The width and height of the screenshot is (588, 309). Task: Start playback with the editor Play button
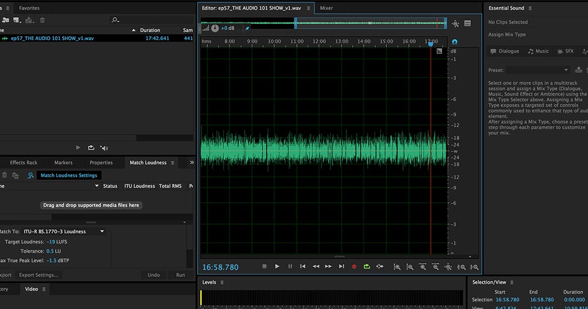pyautogui.click(x=277, y=267)
